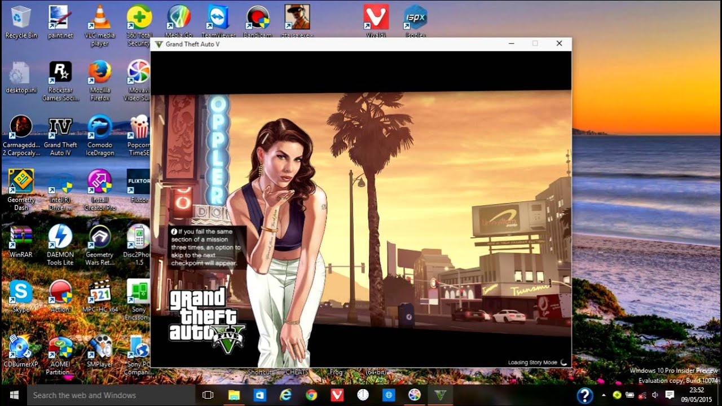Open the Carmageddon 2 Carpocalypse shortcut

coord(21,136)
